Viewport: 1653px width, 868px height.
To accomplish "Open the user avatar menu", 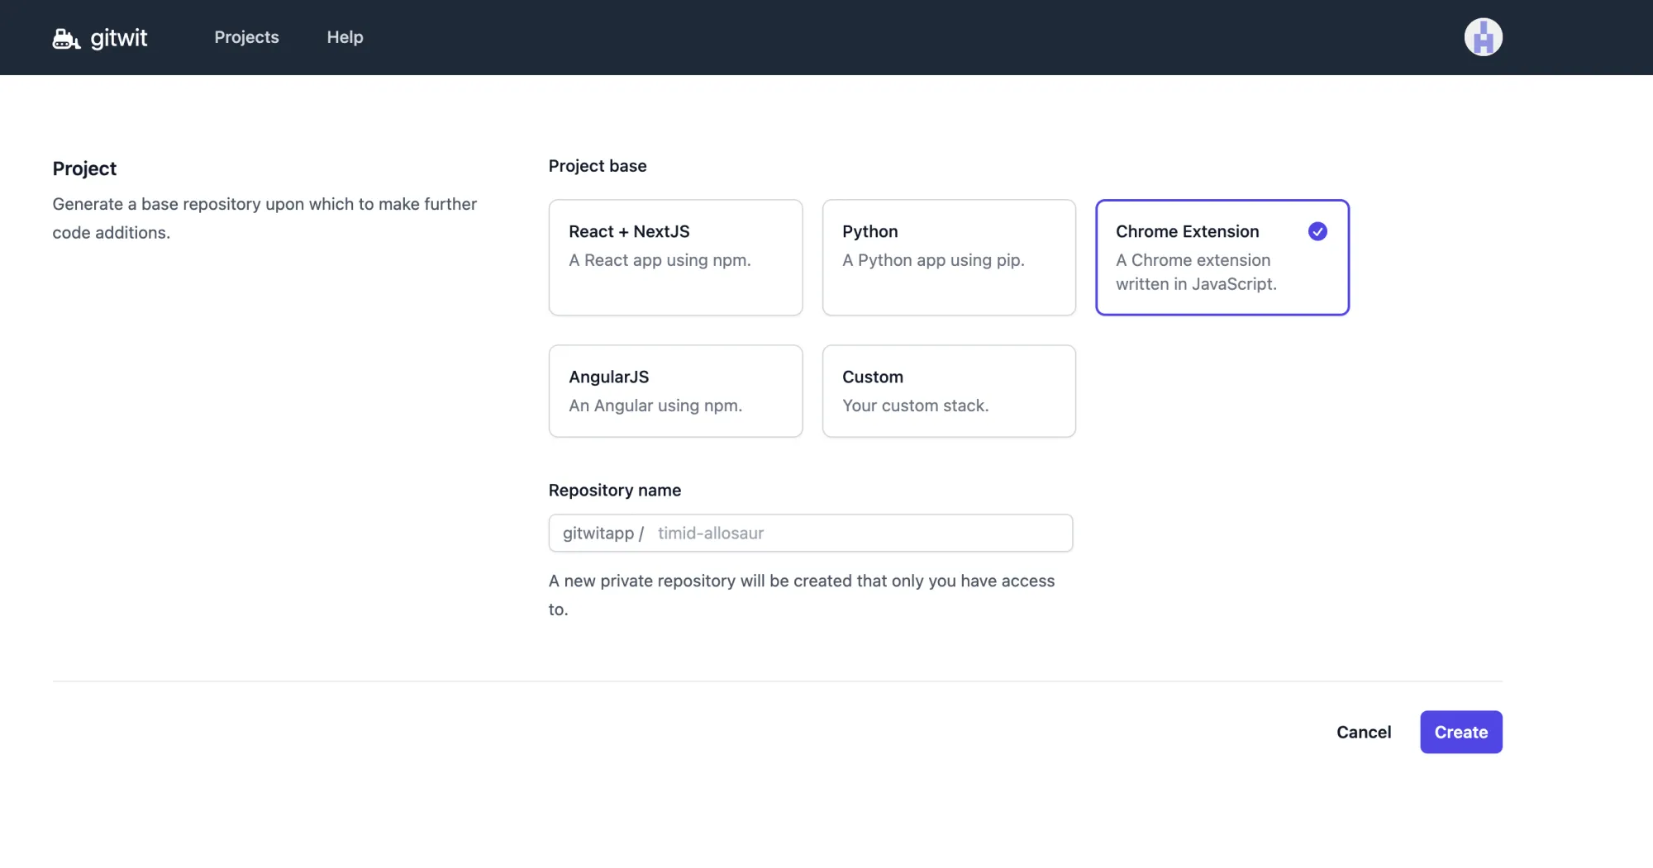I will 1483,36.
